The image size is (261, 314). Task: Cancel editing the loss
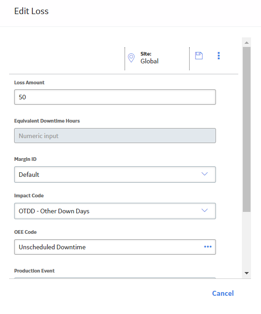pyautogui.click(x=223, y=293)
